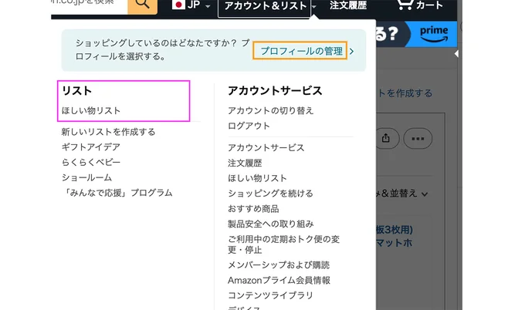This screenshot has width=525, height=310.
Task: Open ほしい物リスト under リスト
Action: click(91, 111)
